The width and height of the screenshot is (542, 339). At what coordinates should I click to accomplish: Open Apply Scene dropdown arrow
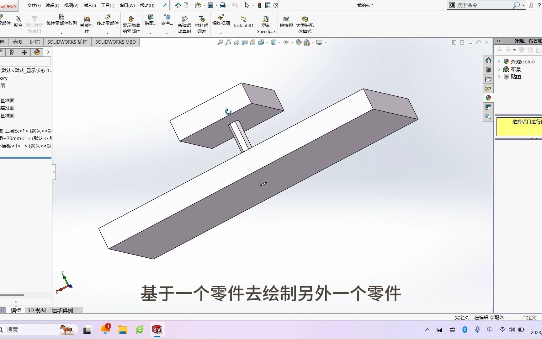click(x=313, y=42)
